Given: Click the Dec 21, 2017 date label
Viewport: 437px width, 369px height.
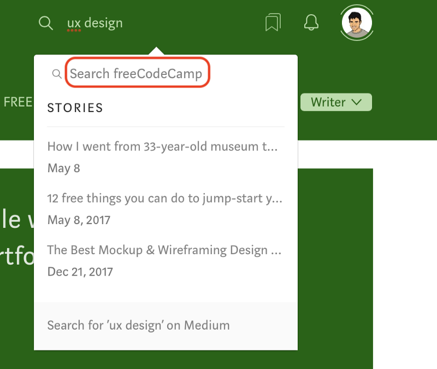Looking at the screenshot, I should (80, 272).
